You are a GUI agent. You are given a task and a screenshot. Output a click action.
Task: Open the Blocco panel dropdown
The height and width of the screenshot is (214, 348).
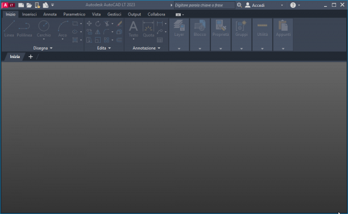tap(200, 48)
